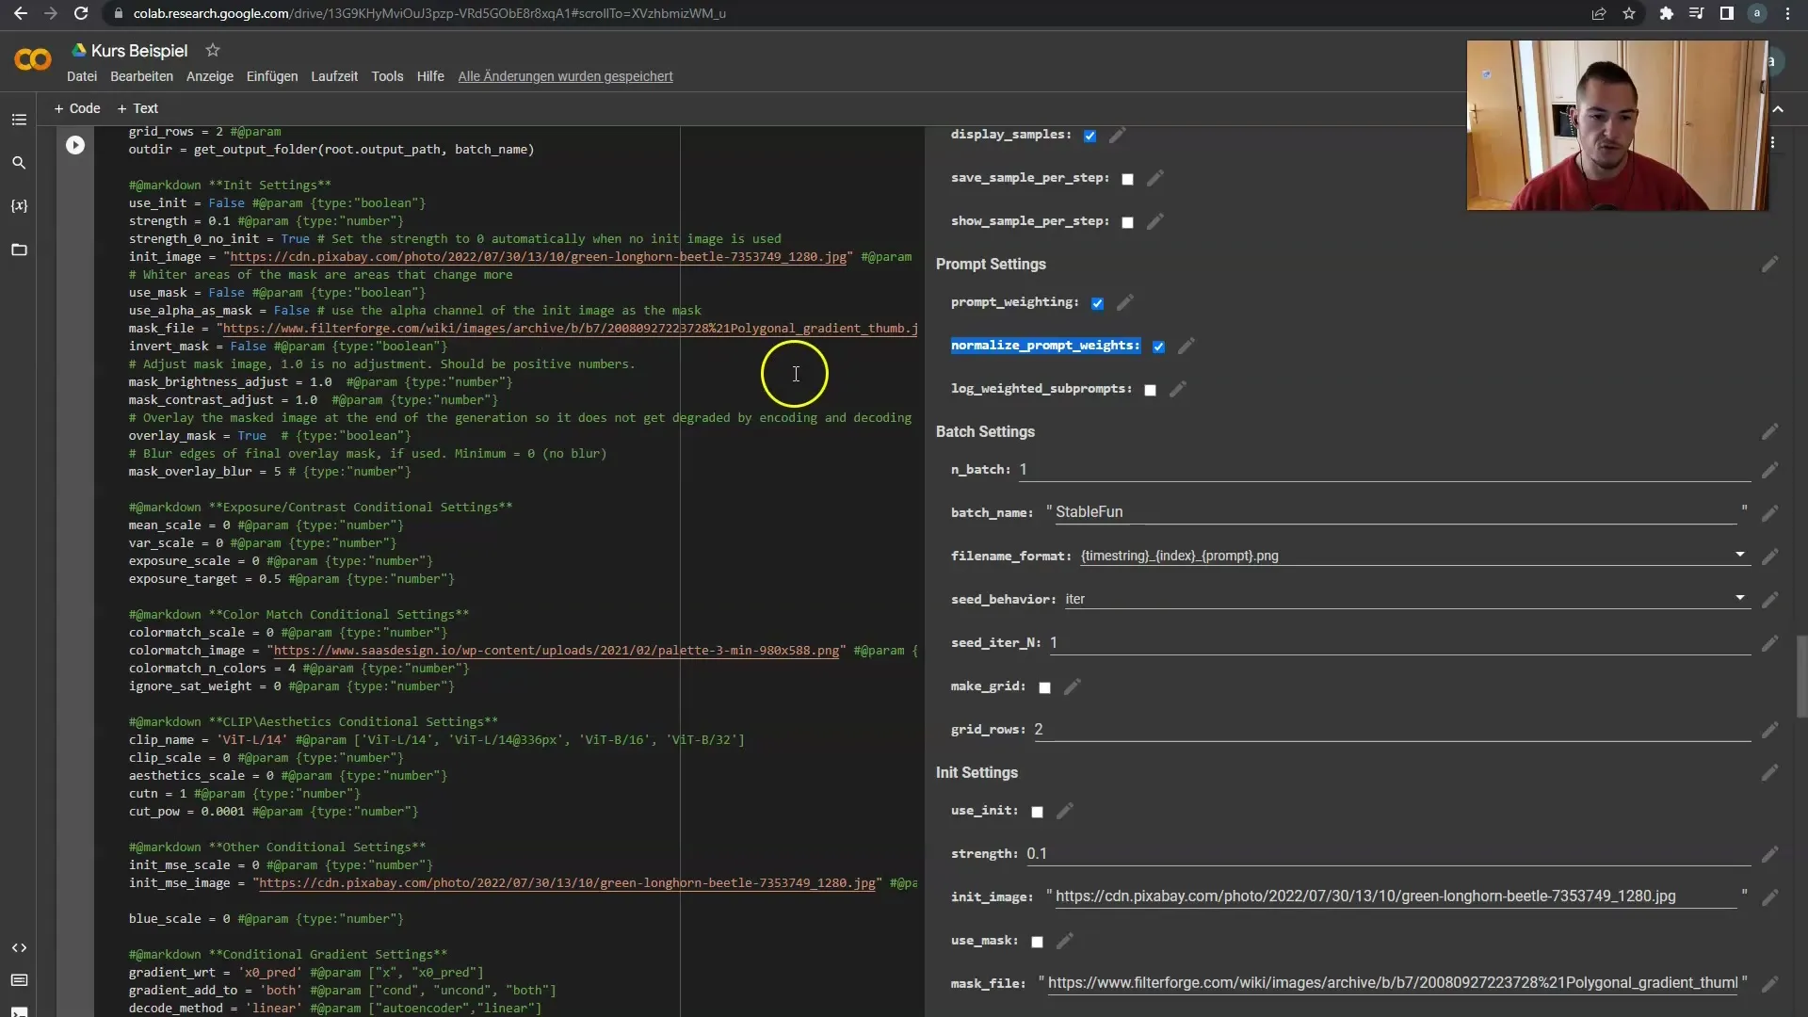The width and height of the screenshot is (1808, 1017).
Task: Click the Alle Änderungen wurden gespeichert link
Action: click(x=565, y=76)
